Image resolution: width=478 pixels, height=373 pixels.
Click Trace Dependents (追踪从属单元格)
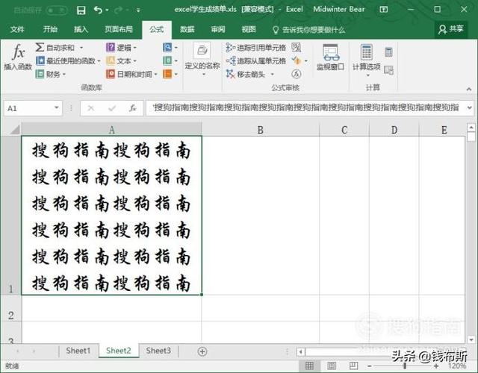pos(256,61)
